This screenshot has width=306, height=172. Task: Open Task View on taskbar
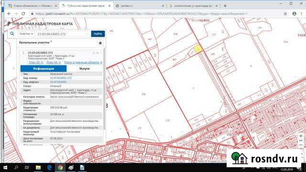(27, 168)
